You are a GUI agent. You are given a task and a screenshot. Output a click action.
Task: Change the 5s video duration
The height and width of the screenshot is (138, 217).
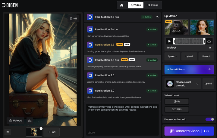point(177,102)
